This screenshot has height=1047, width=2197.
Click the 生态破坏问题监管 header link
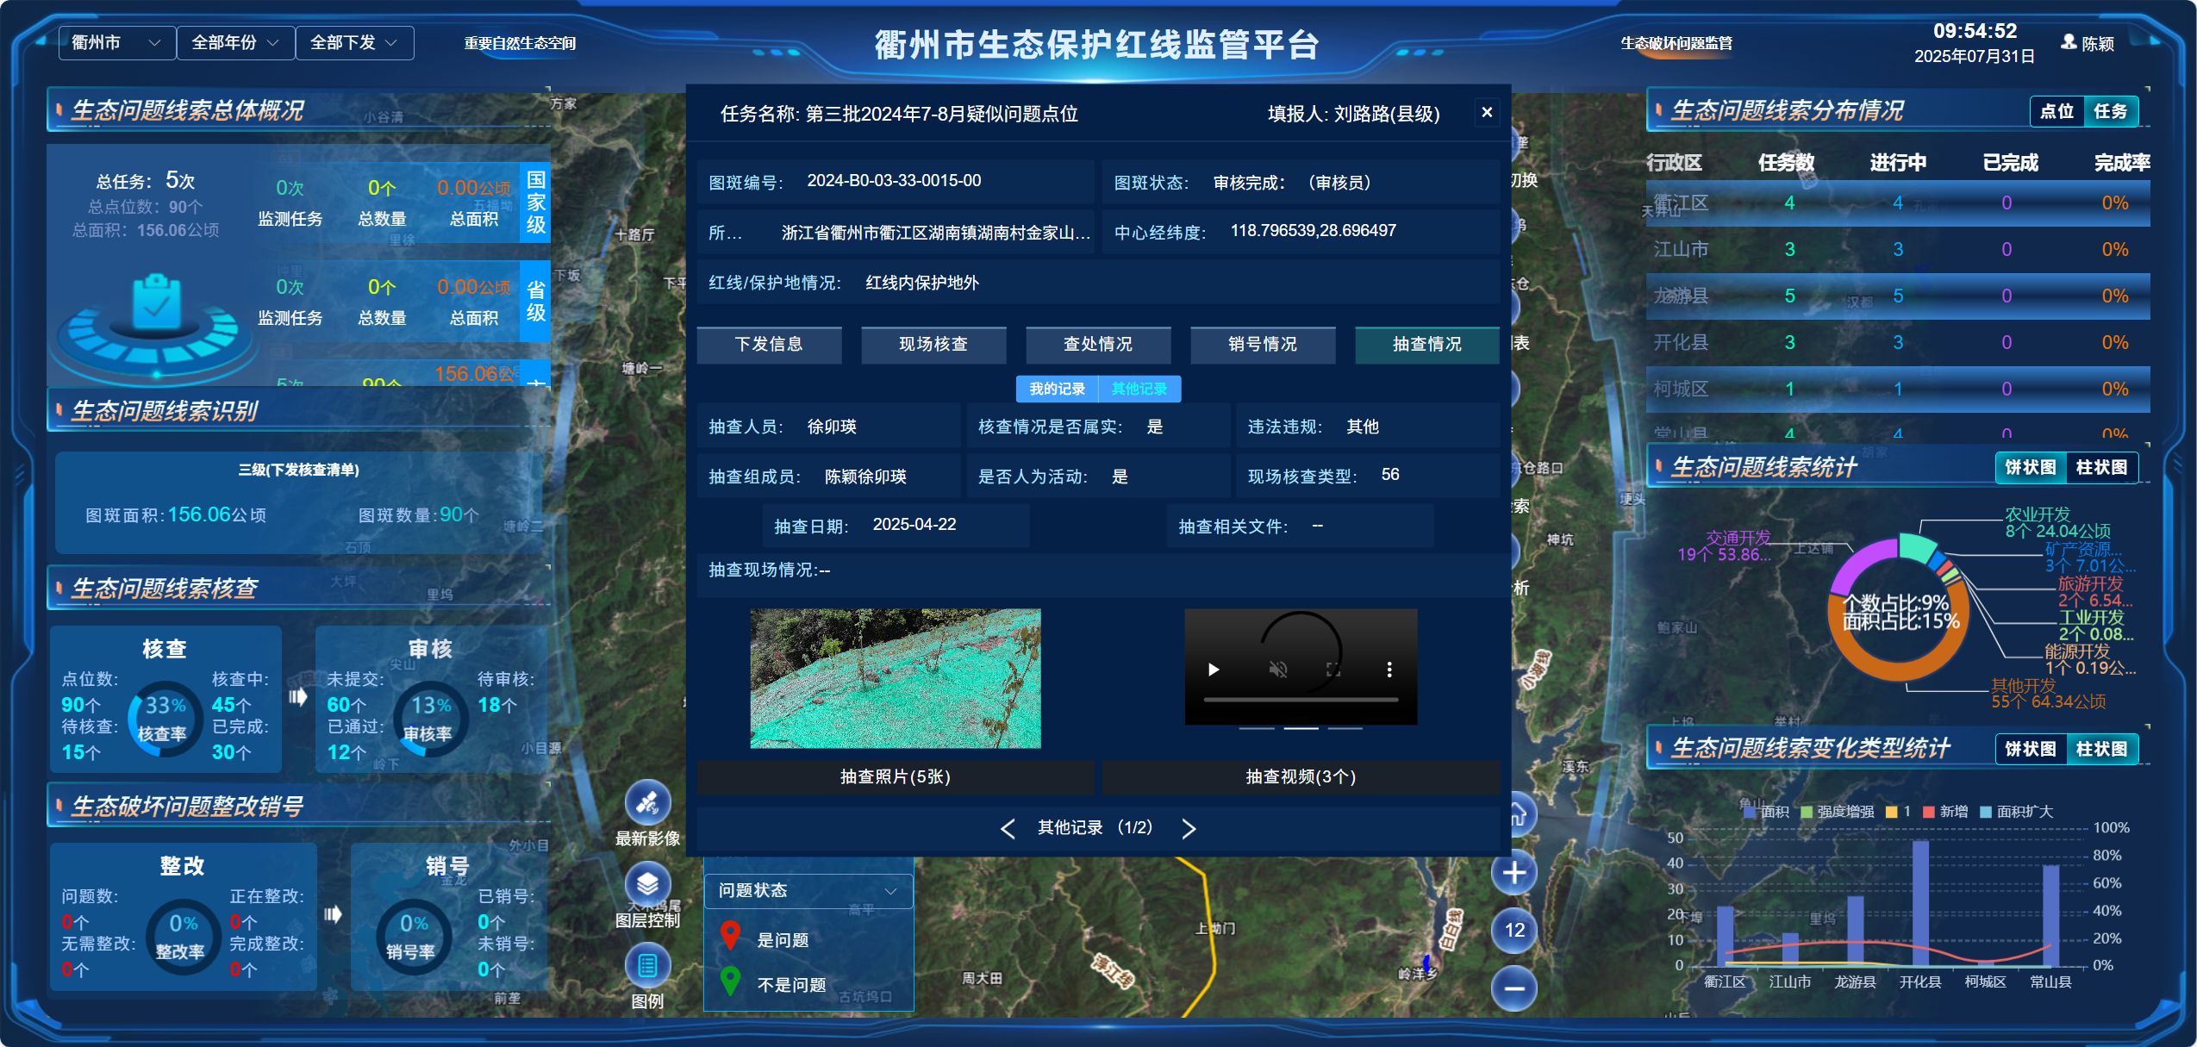point(1676,43)
